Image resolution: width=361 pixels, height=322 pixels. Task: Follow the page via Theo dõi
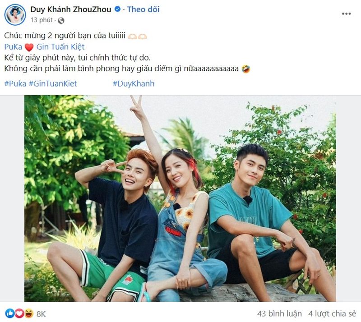click(x=143, y=9)
